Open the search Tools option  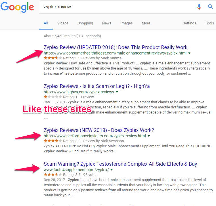point(209,23)
